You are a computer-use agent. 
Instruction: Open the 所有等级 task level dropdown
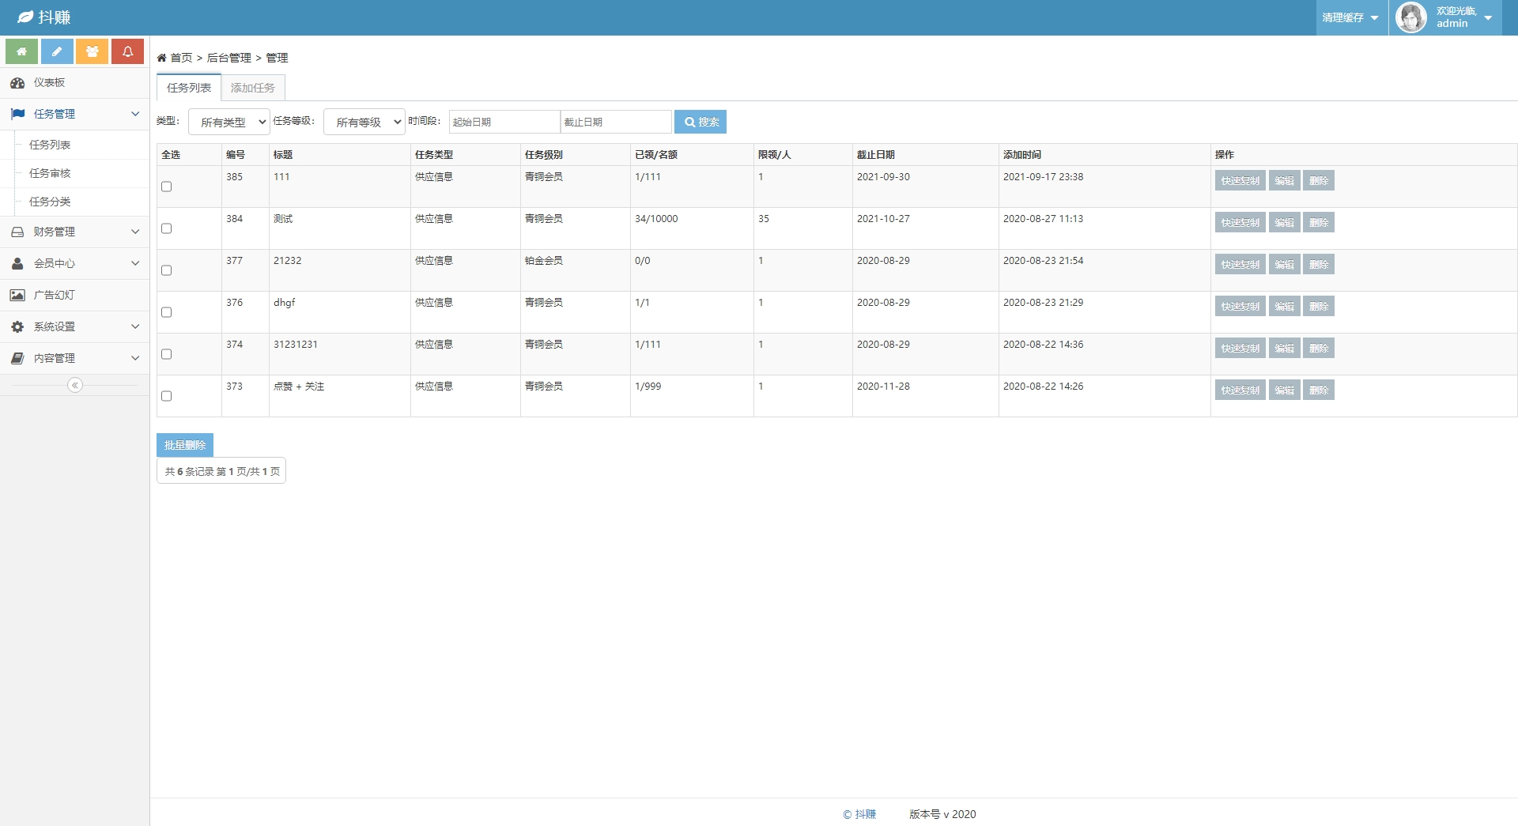point(364,122)
